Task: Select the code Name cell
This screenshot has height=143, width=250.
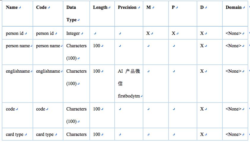Action: [17, 115]
